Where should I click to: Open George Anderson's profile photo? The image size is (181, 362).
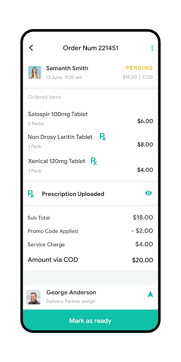(33, 297)
